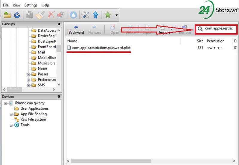Click file list horizontal scrollbar thumb
Image resolution: width=239 pixels, height=165 pixels.
tap(111, 161)
